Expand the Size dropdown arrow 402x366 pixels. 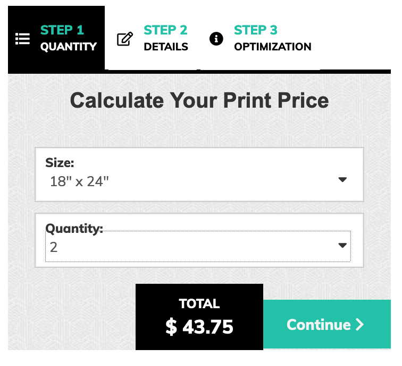342,179
